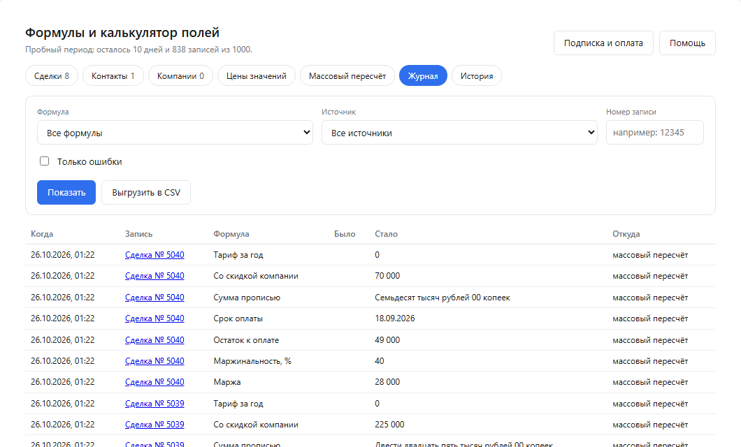Click the Срок оплаты formula name
This screenshot has height=447, width=741.
[x=238, y=318]
